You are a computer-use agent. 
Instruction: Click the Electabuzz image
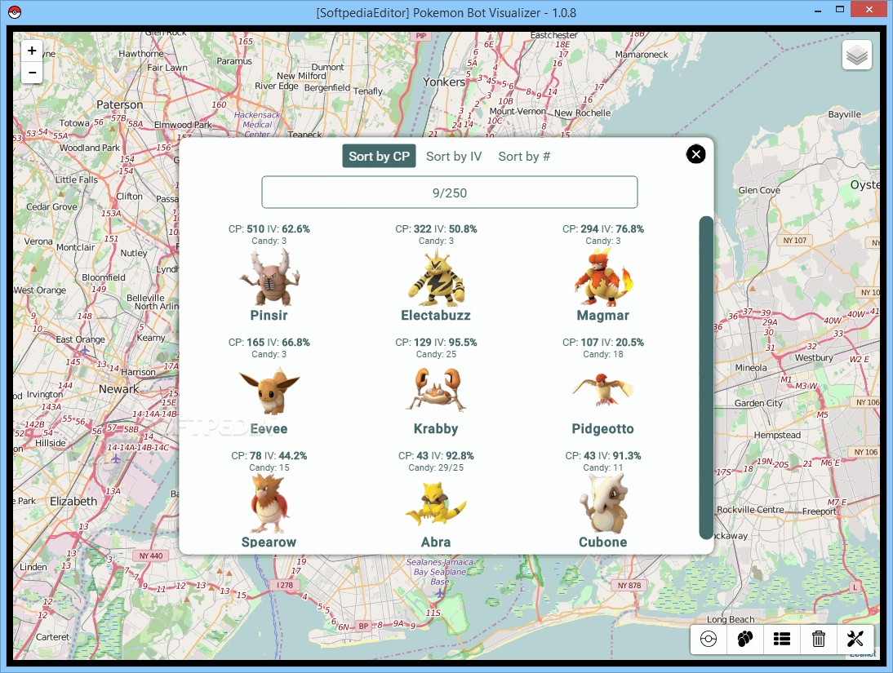tap(436, 277)
